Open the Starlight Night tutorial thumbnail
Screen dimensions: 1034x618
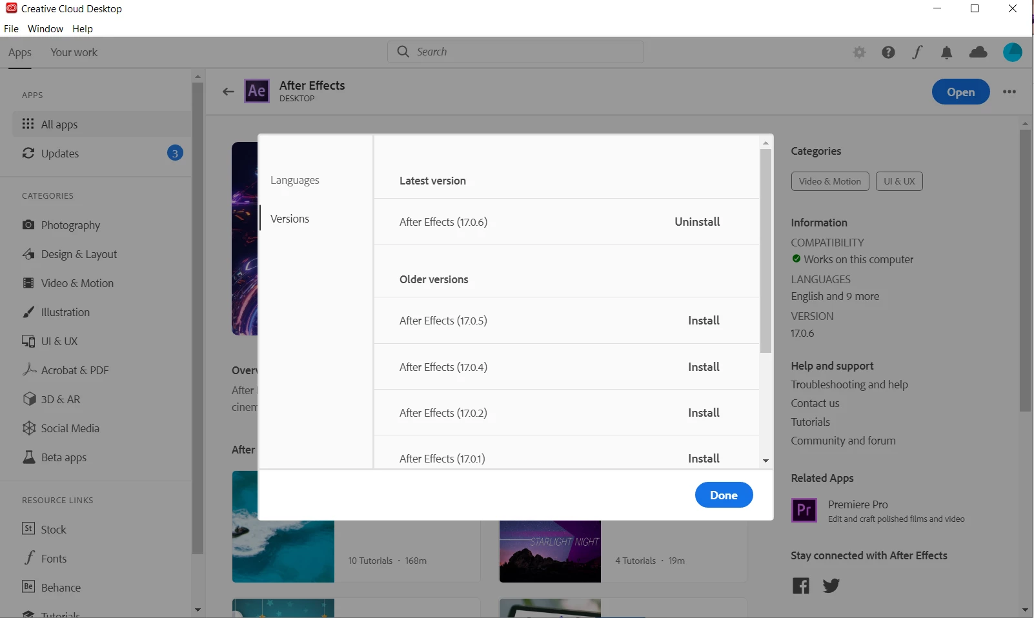tap(550, 552)
